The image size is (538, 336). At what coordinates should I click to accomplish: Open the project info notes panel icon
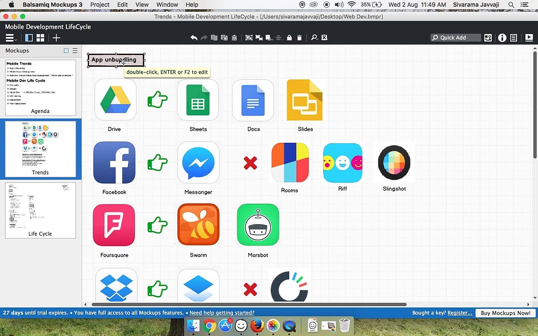[x=514, y=38]
